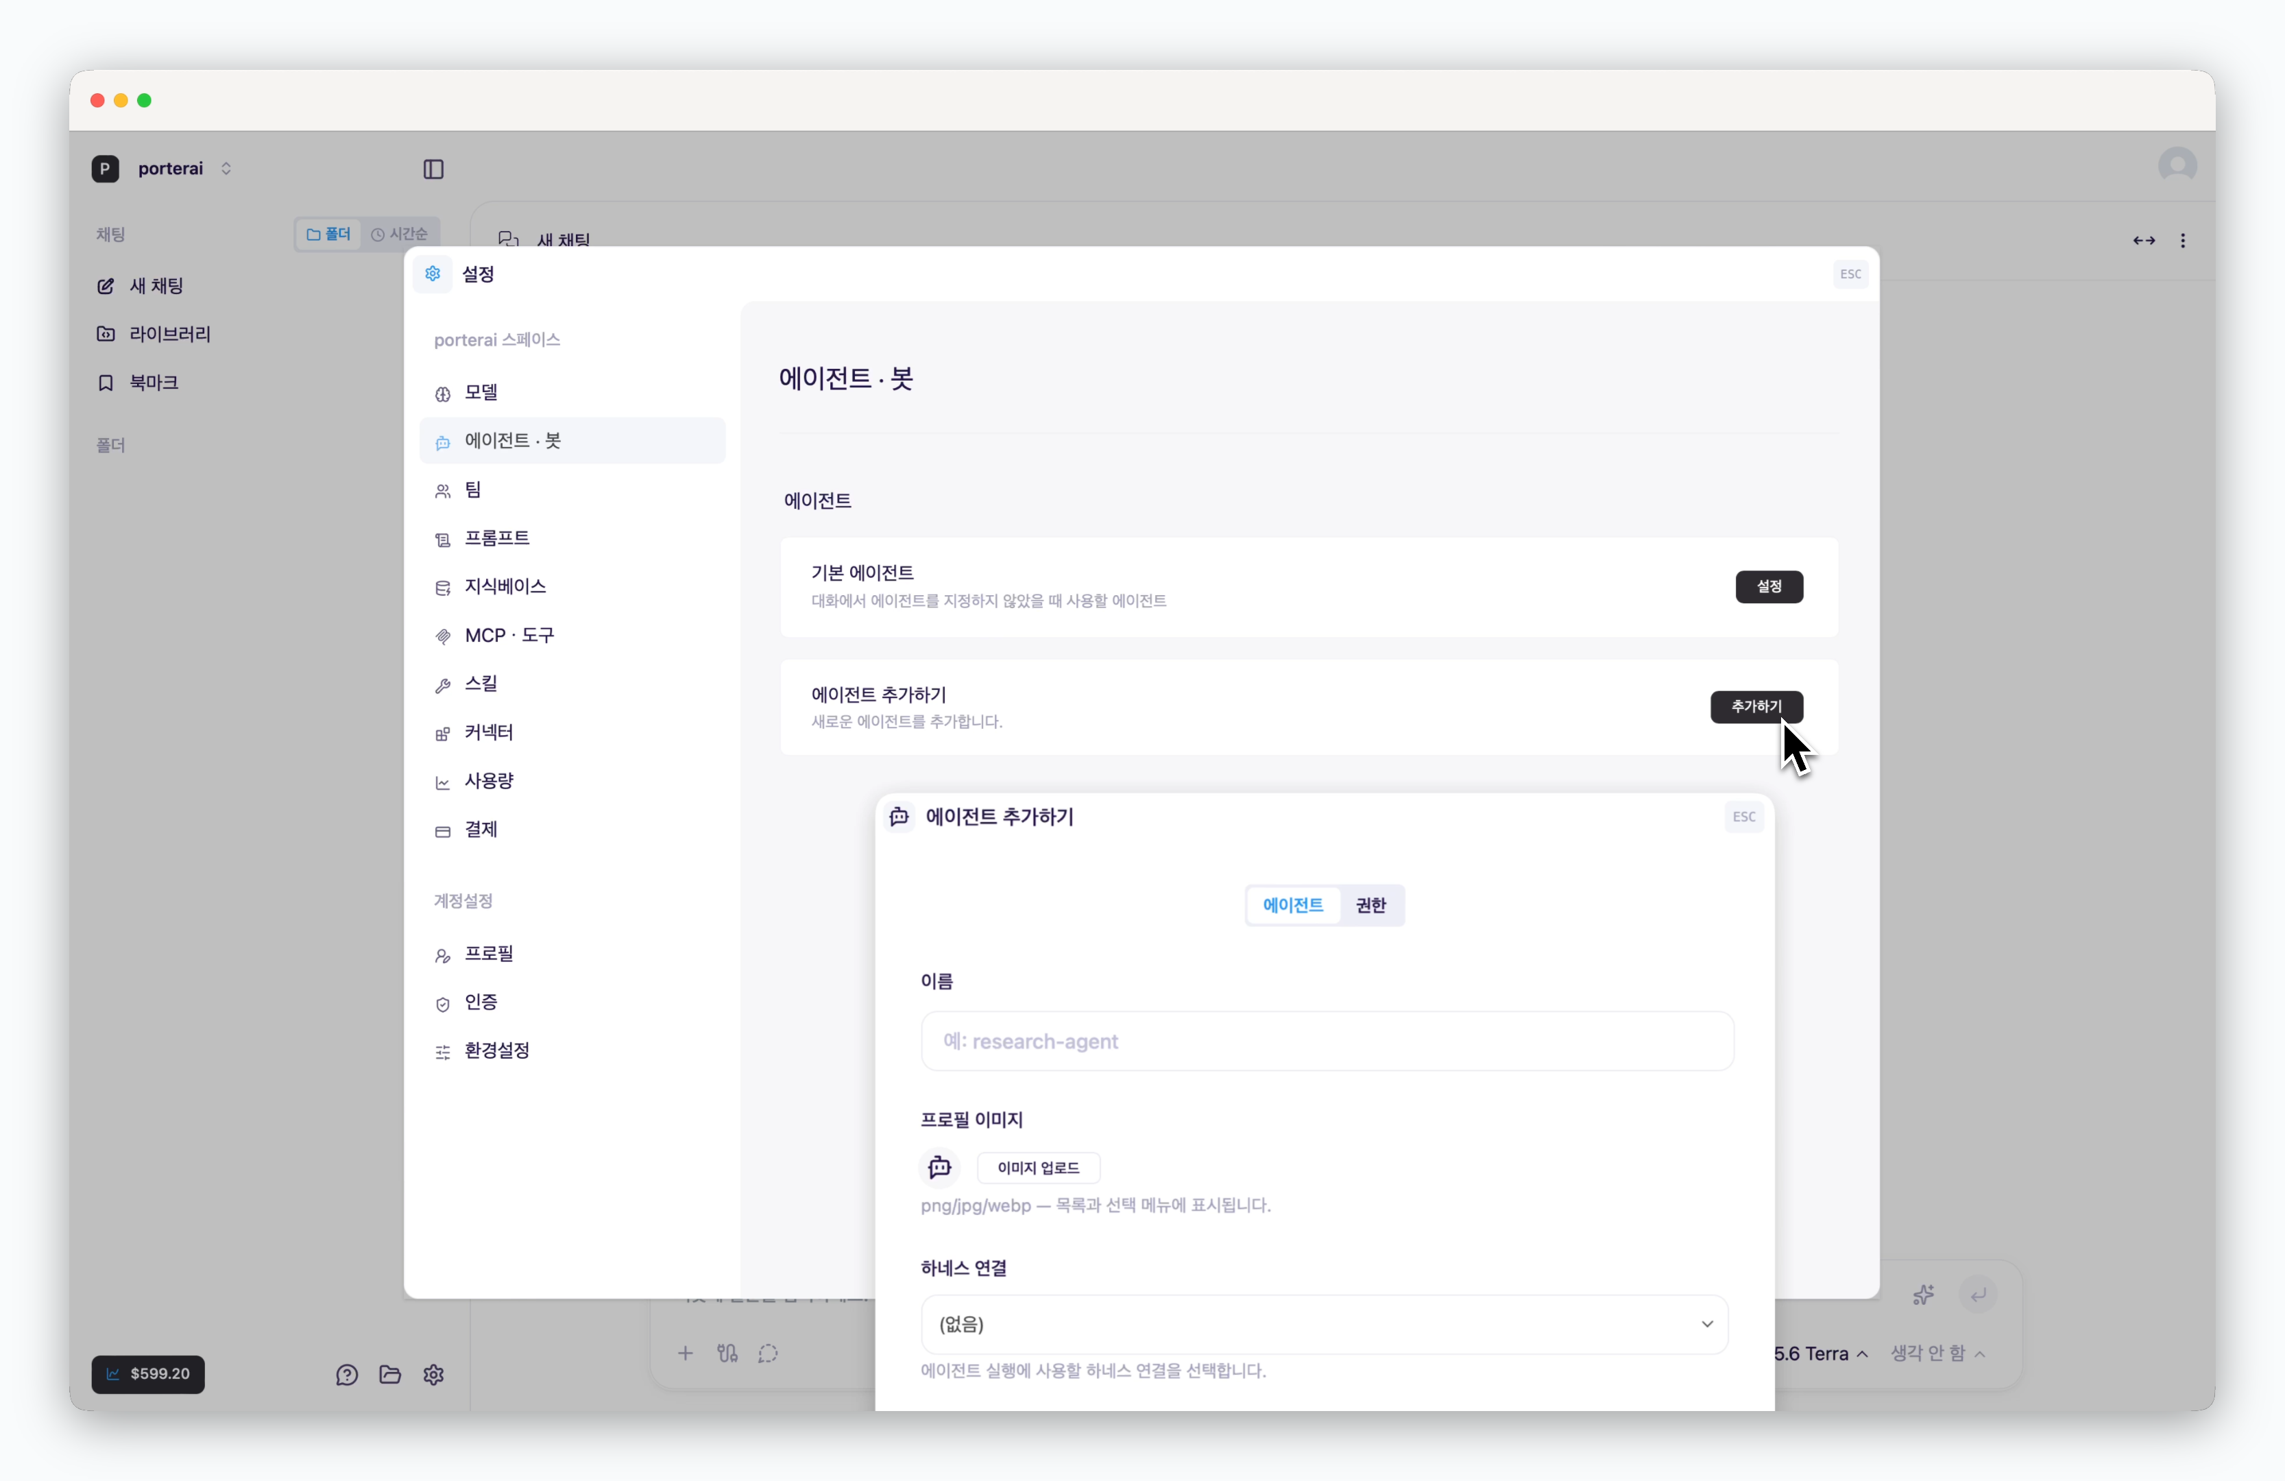The image size is (2285, 1481).
Task: Select 에이전트 · 봇 in settings menu
Action: click(572, 441)
